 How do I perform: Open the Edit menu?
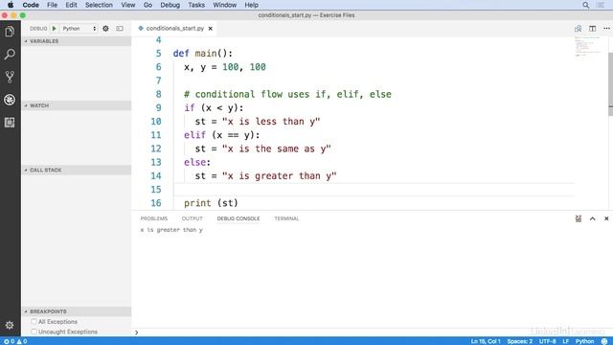coord(71,5)
